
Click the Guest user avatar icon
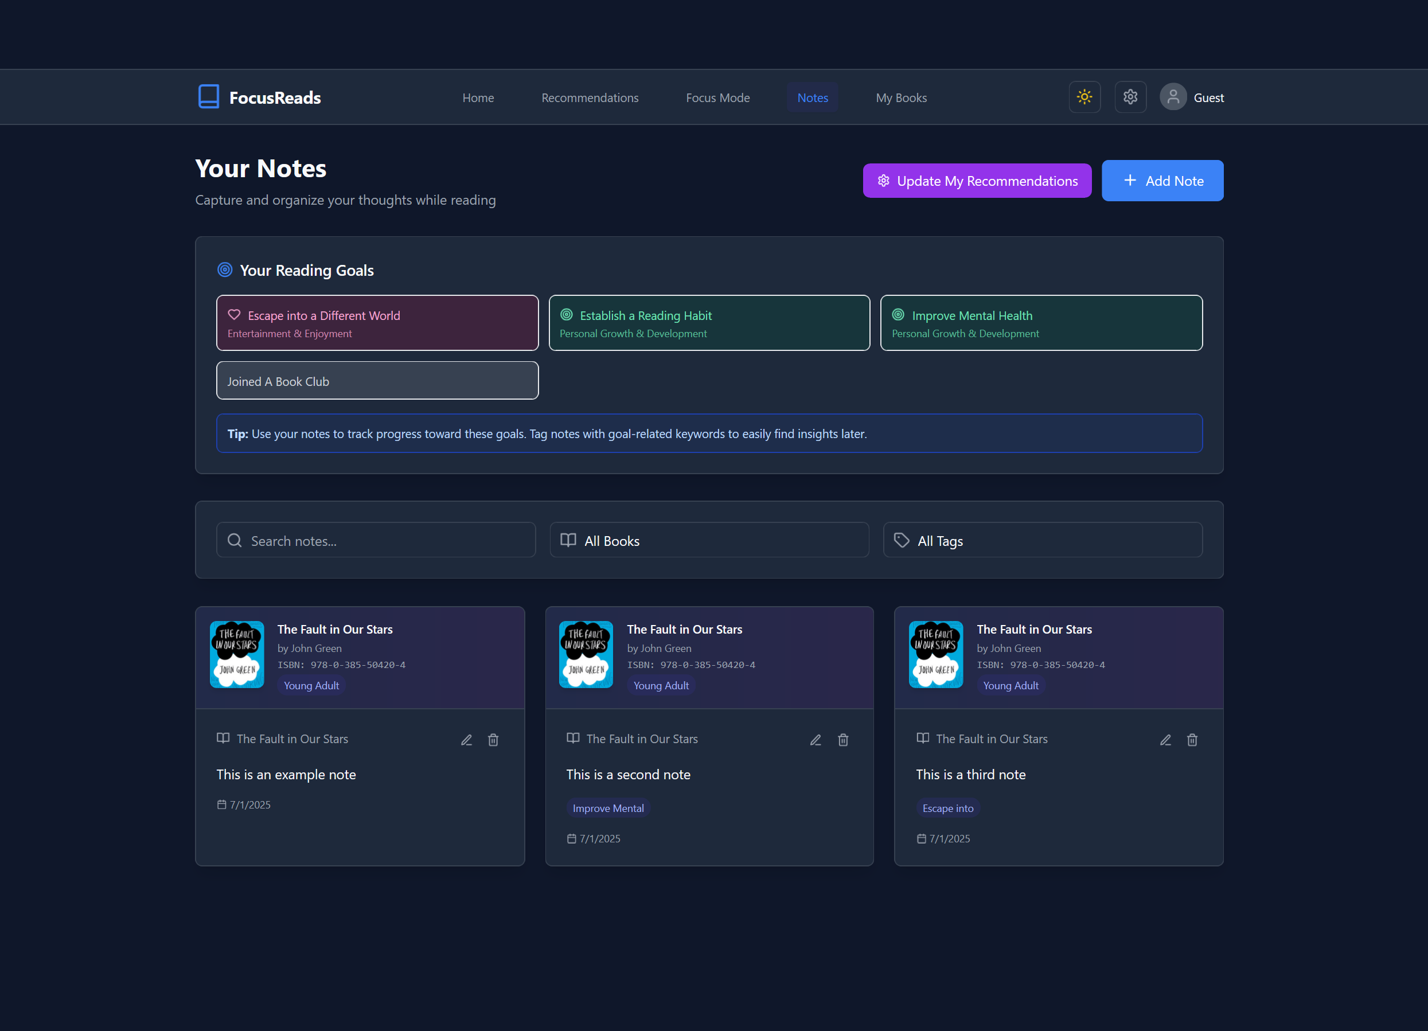[1172, 97]
